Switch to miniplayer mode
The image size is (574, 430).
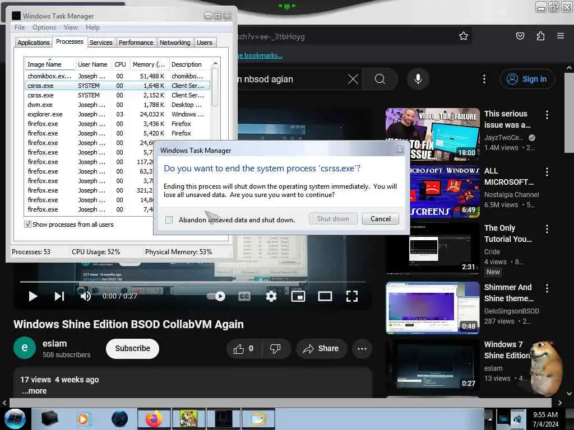point(298,296)
